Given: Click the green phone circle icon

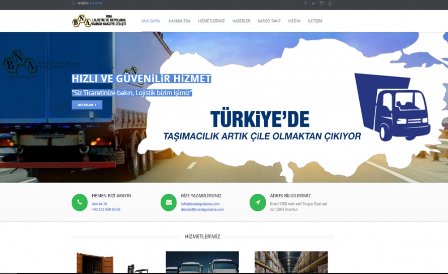Looking at the screenshot, I should [79, 202].
